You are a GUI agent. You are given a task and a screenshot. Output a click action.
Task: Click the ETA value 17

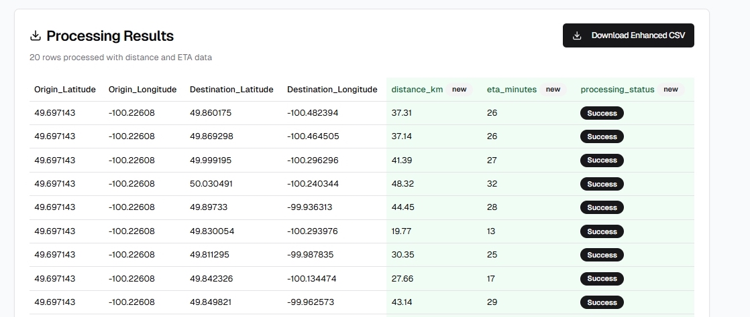[491, 278]
